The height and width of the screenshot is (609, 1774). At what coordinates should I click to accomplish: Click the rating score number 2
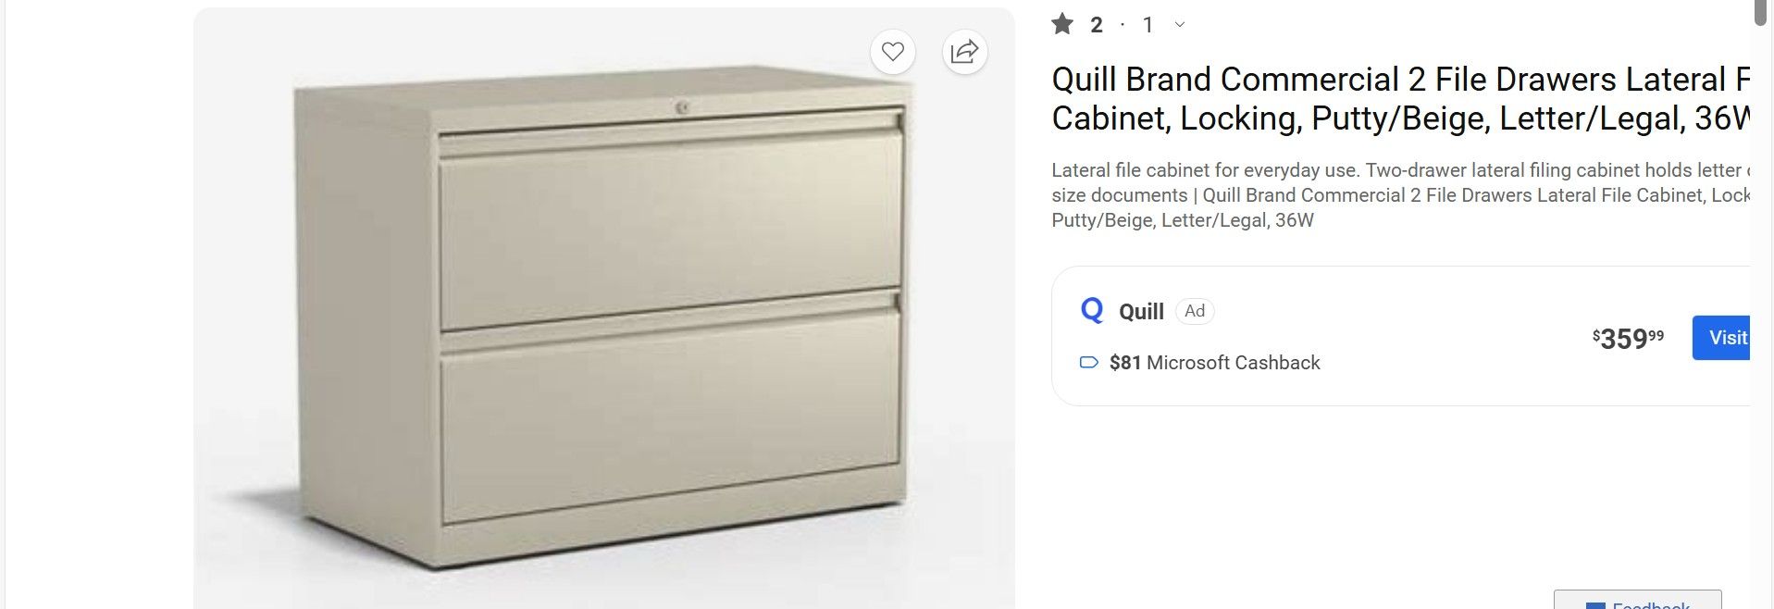coord(1097,25)
